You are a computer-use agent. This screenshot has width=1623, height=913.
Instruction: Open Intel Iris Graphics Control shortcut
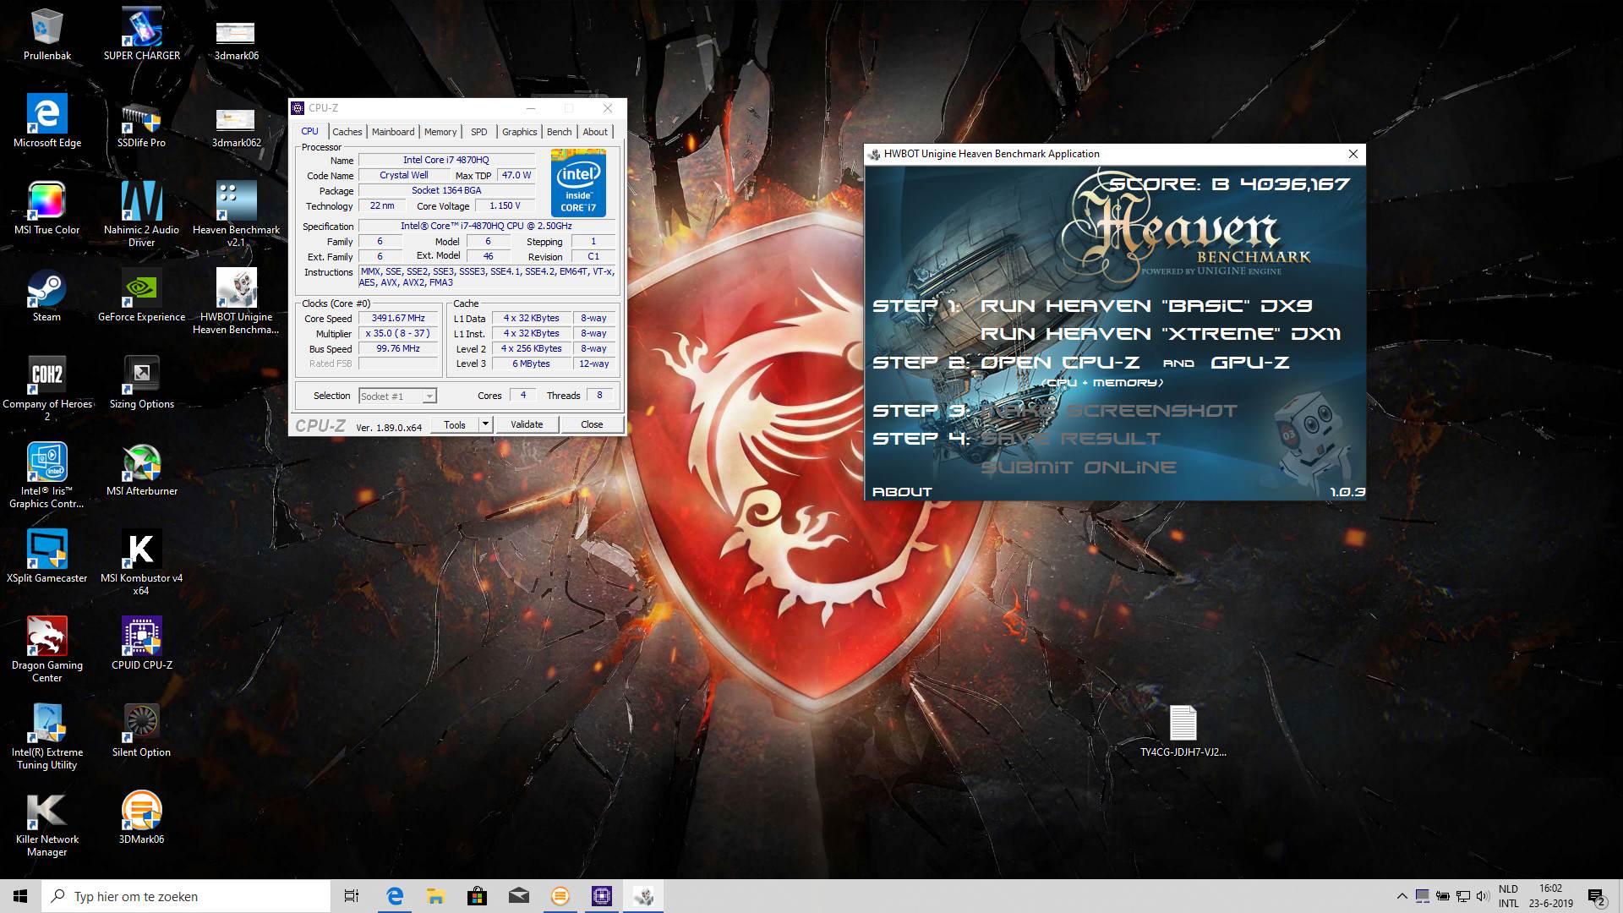point(47,476)
